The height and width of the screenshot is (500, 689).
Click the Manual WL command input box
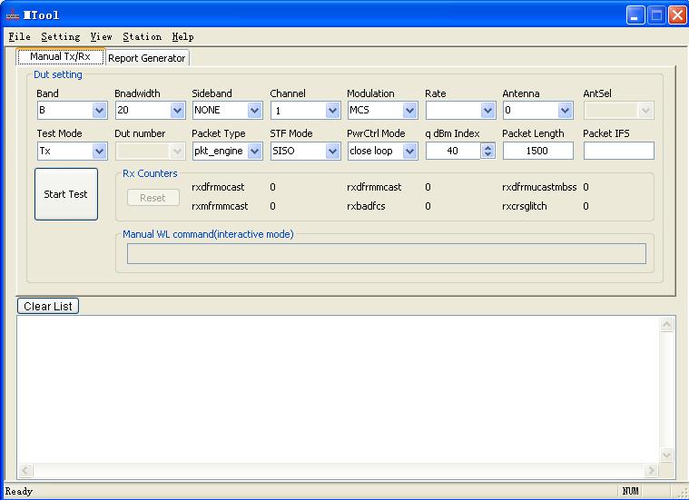387,253
